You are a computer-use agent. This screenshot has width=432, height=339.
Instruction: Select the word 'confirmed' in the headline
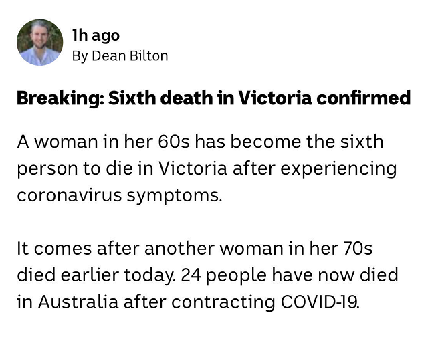click(x=363, y=98)
